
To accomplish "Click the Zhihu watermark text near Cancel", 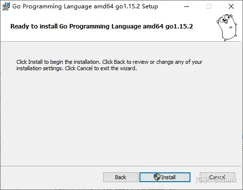I will click(216, 180).
